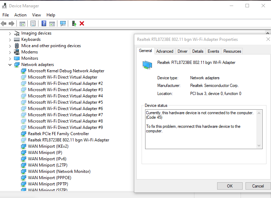This screenshot has height=198, width=271.
Task: Click the Realtek PCIe FE Family Controller icon
Action: pyautogui.click(x=23, y=134)
